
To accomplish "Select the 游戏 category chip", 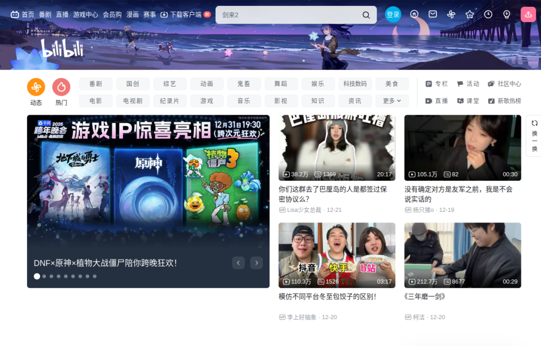I will coord(207,101).
